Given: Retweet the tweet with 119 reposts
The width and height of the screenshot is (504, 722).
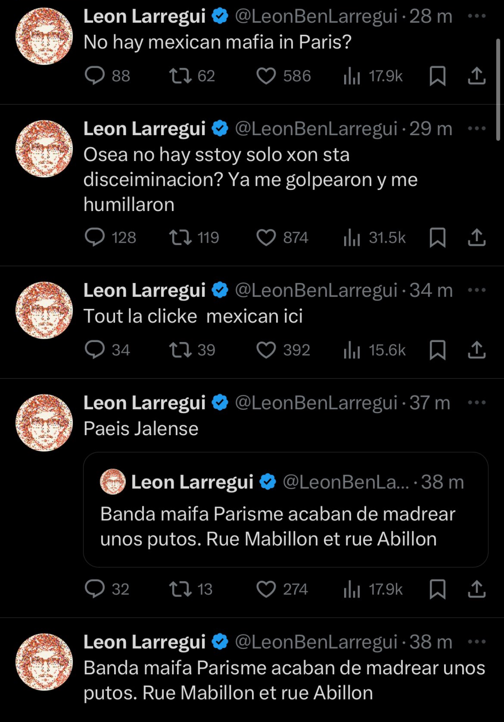Looking at the screenshot, I should 180,238.
